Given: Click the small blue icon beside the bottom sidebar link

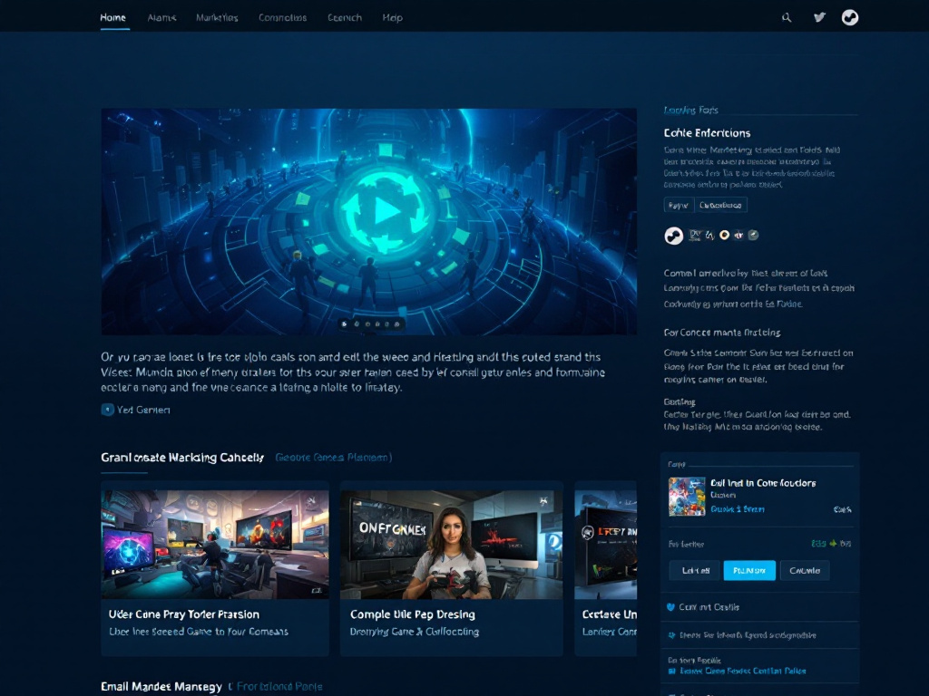Looking at the screenshot, I should click(x=672, y=672).
